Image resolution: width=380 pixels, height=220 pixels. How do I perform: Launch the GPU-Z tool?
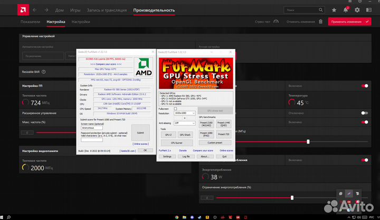click(x=168, y=135)
